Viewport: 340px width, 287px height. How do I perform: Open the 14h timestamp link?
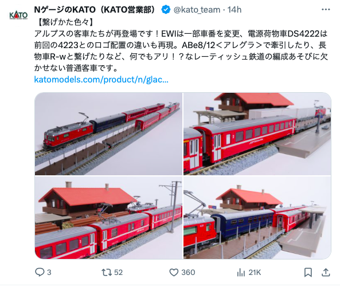tap(235, 10)
